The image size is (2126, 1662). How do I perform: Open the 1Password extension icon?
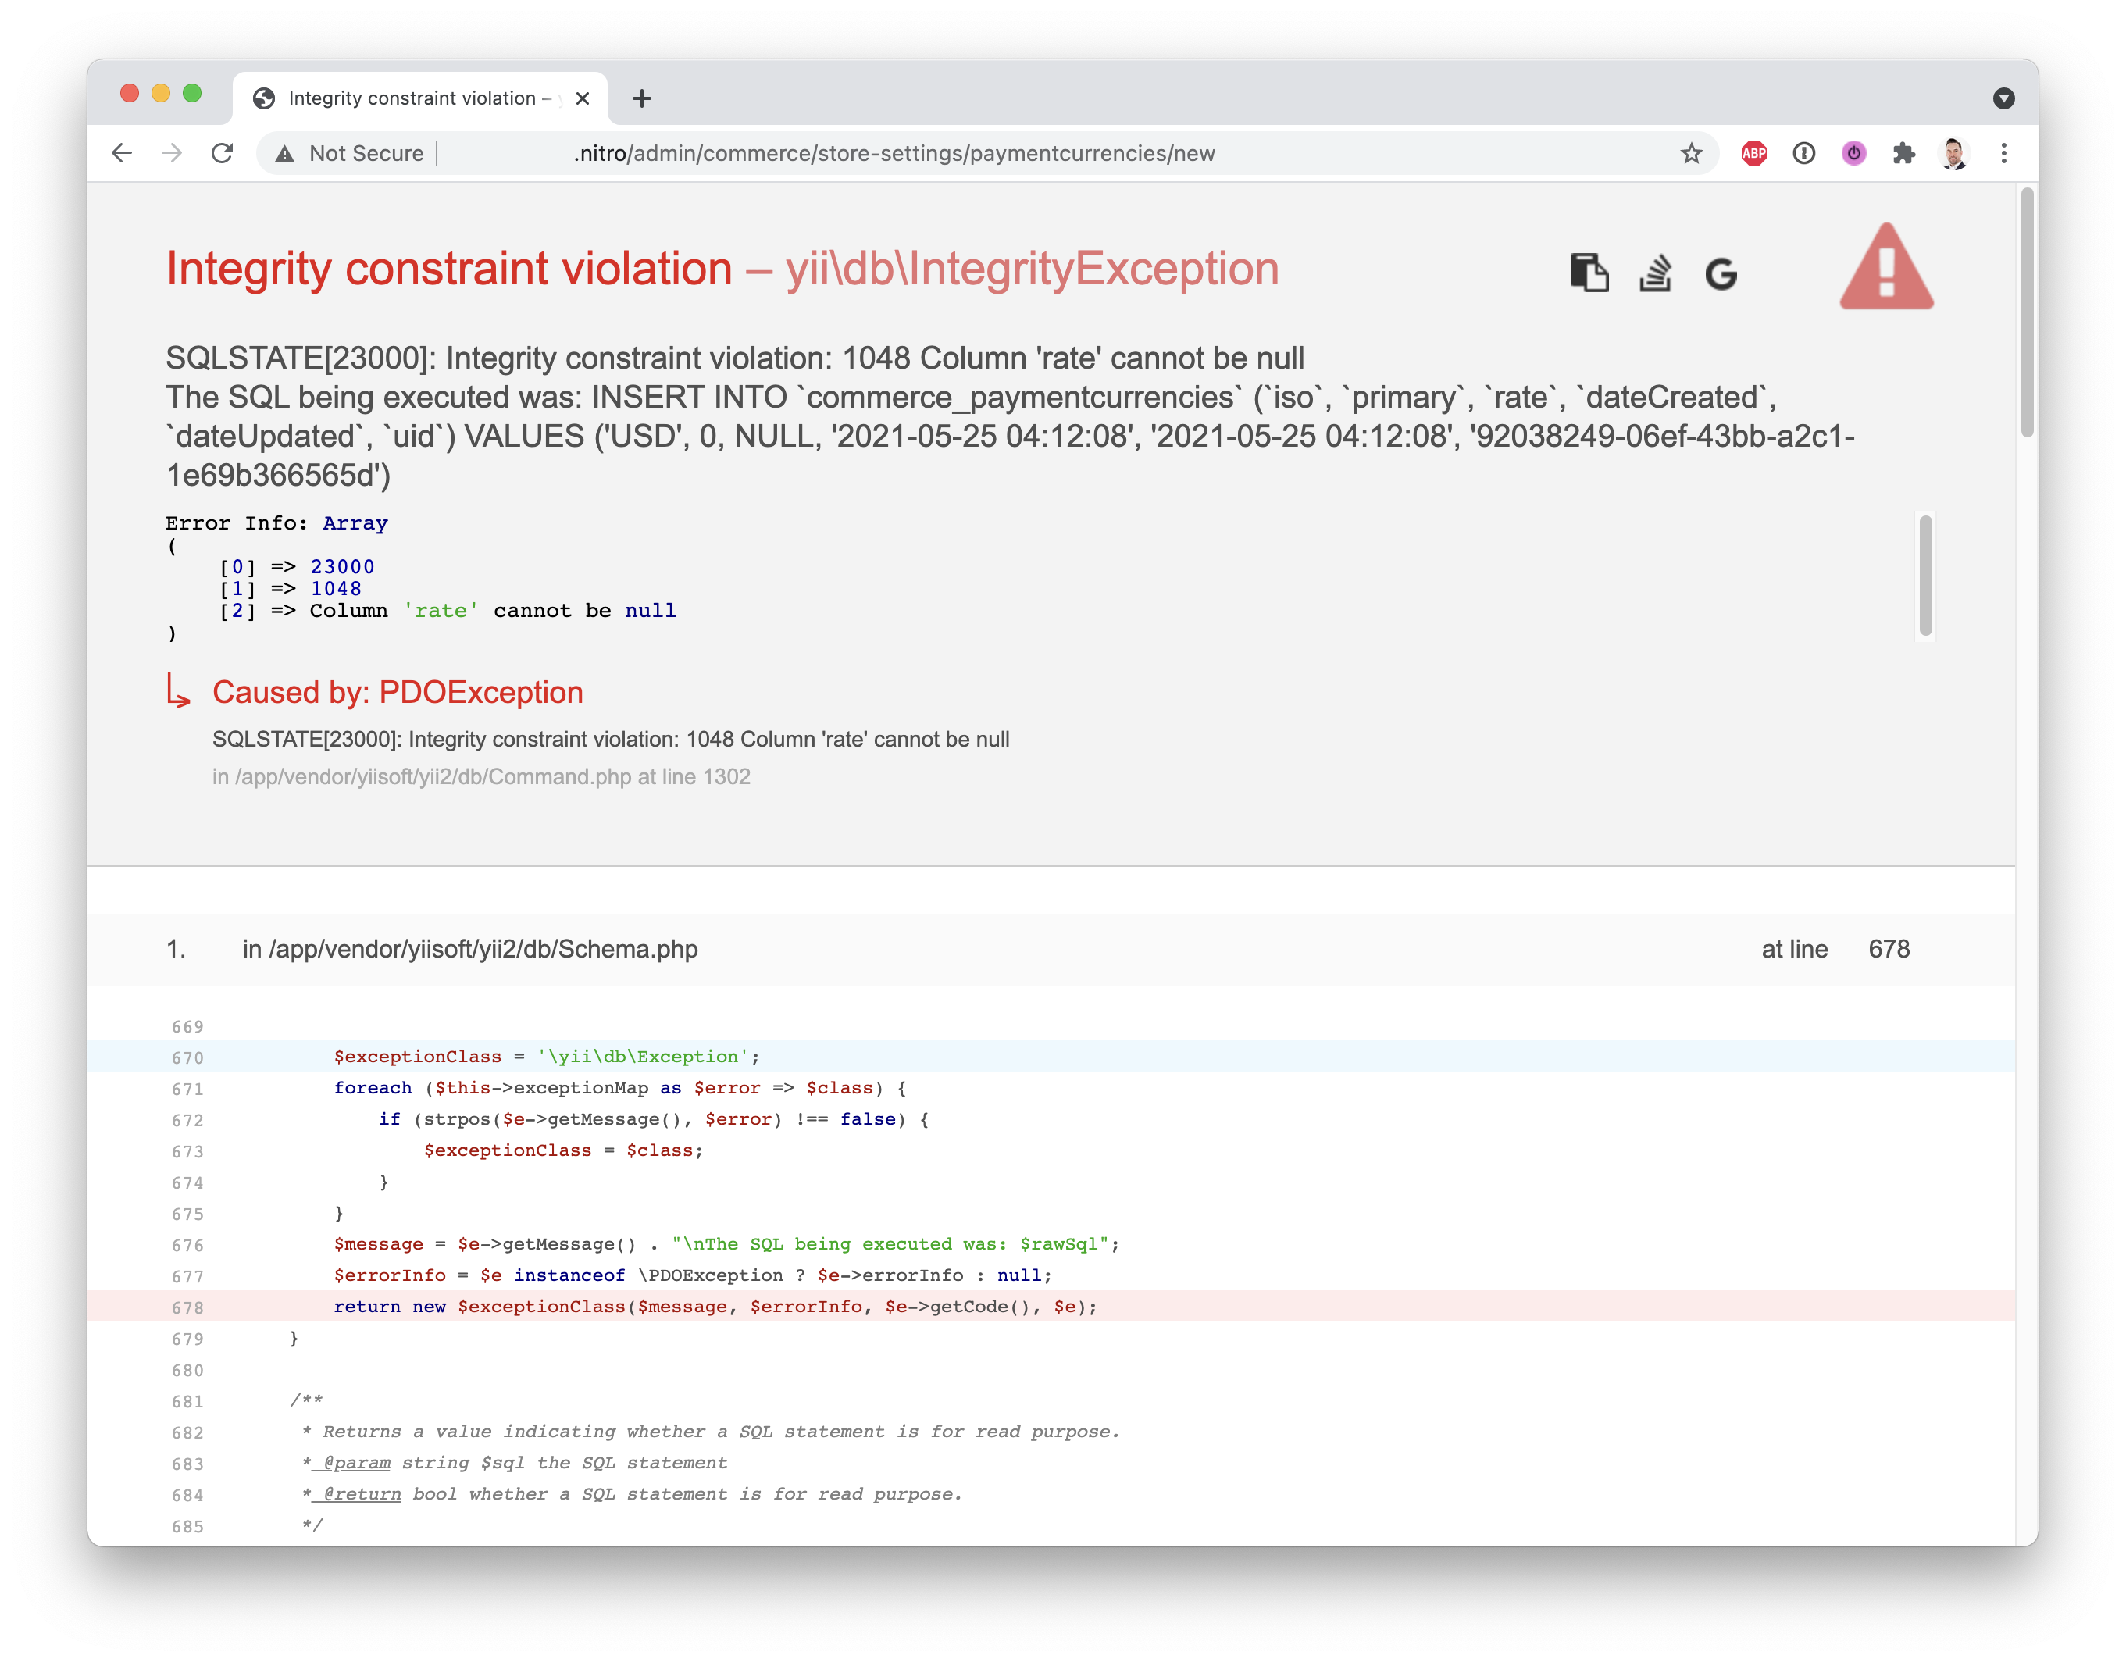pyautogui.click(x=1803, y=153)
